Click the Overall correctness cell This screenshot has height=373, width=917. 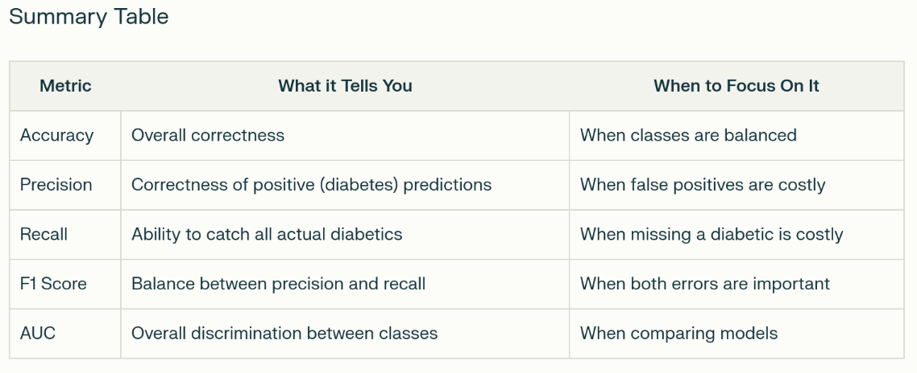pos(208,135)
